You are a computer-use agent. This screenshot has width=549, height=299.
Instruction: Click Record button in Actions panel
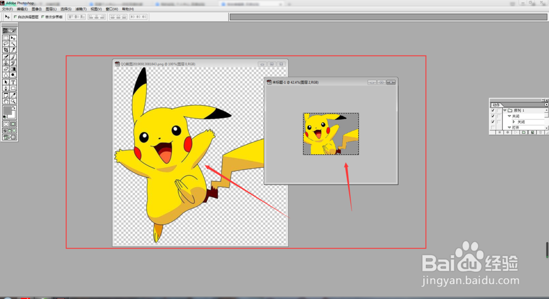point(508,133)
